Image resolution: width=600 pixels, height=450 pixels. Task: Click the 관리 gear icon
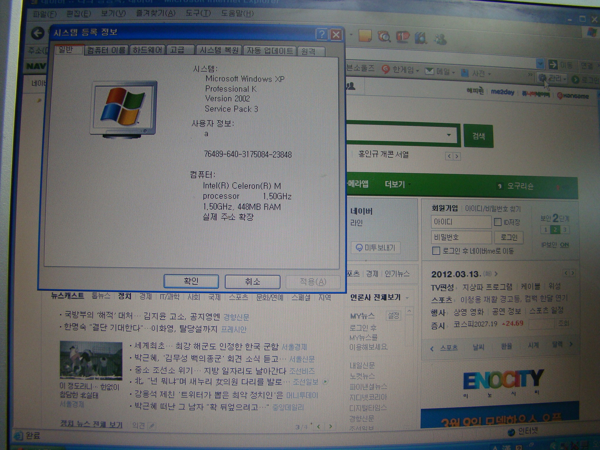pos(542,78)
